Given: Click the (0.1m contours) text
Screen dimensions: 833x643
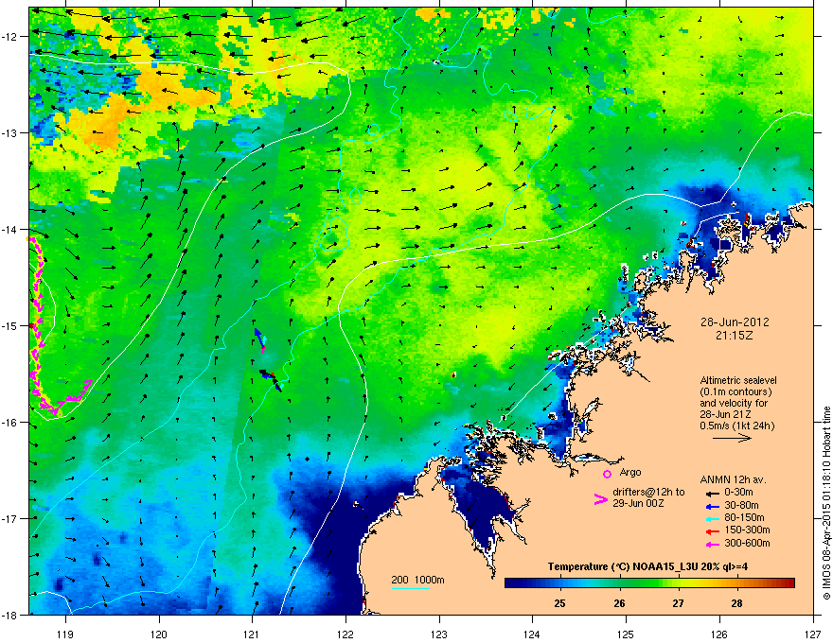Looking at the screenshot, I should point(736,392).
